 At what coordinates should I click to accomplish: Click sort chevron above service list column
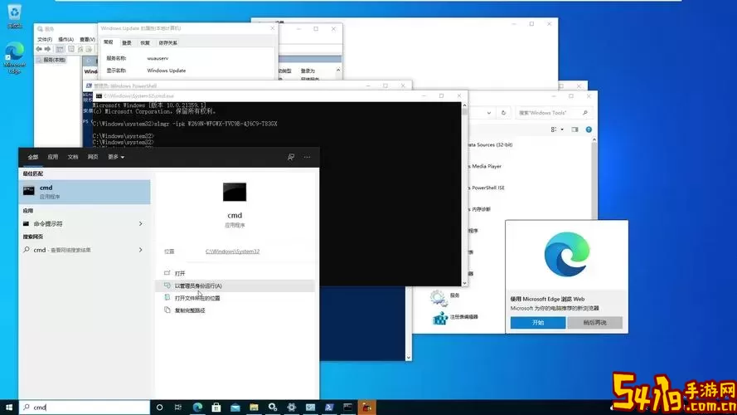click(338, 70)
